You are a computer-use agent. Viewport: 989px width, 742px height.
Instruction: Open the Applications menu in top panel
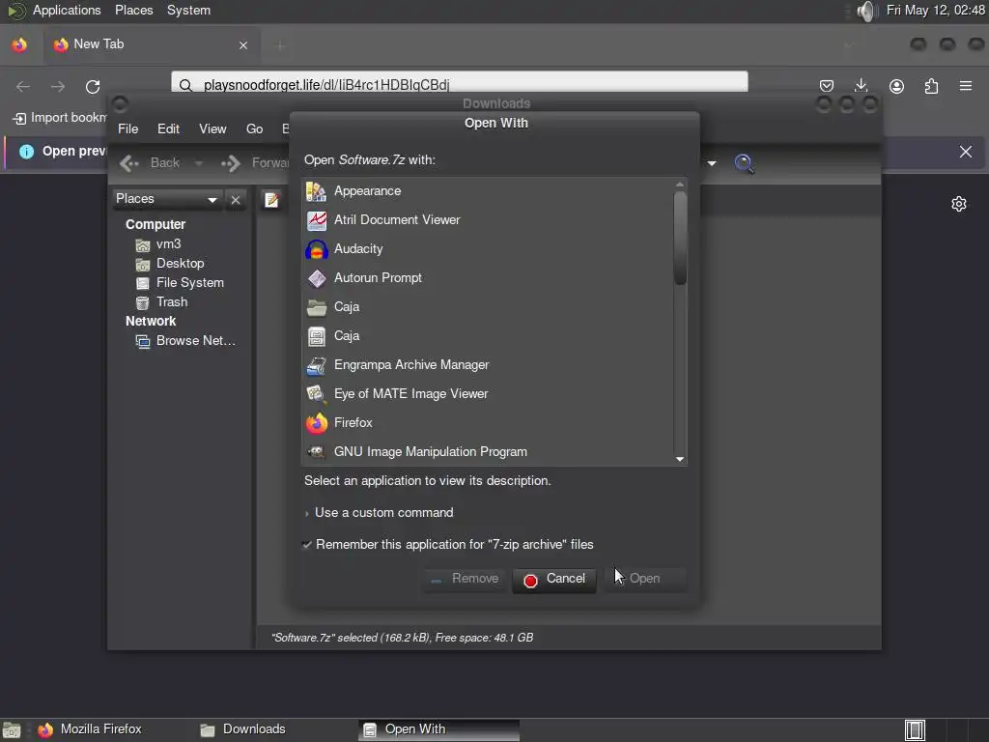[x=67, y=10]
